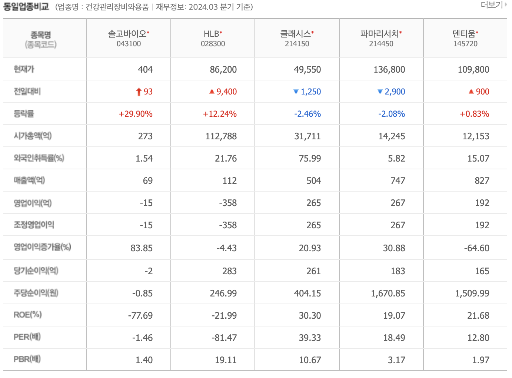This screenshot has height=378, width=512.
Task: Click HLB market cap 112,788
Action: click(221, 136)
